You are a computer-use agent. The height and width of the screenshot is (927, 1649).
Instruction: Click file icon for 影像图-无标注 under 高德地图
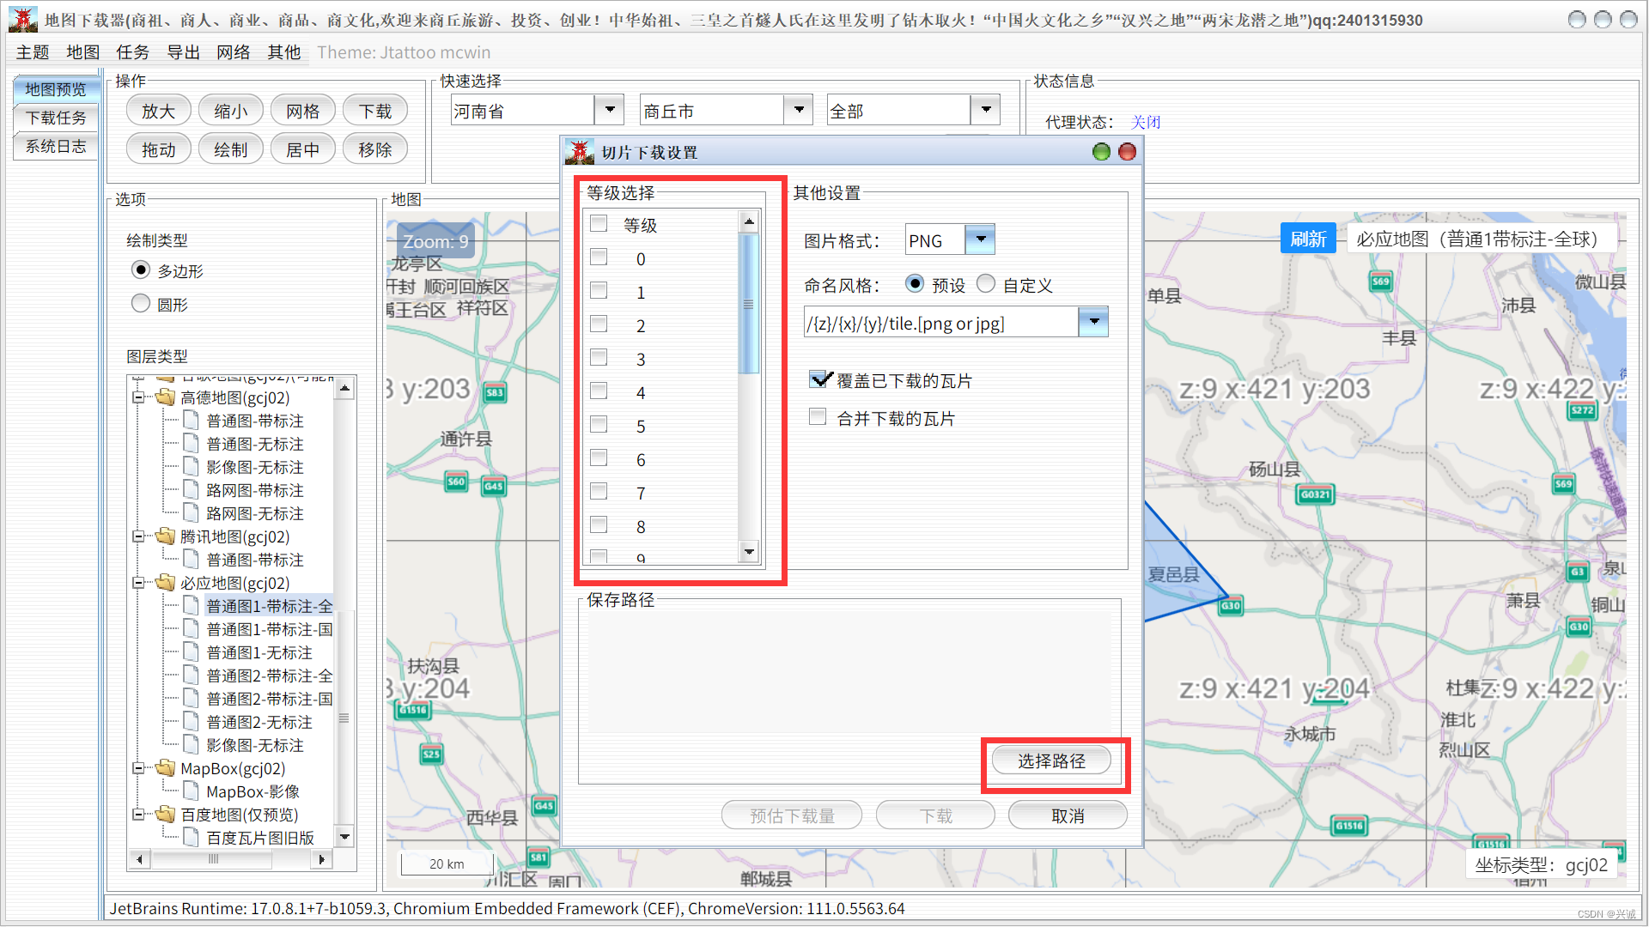coord(192,466)
